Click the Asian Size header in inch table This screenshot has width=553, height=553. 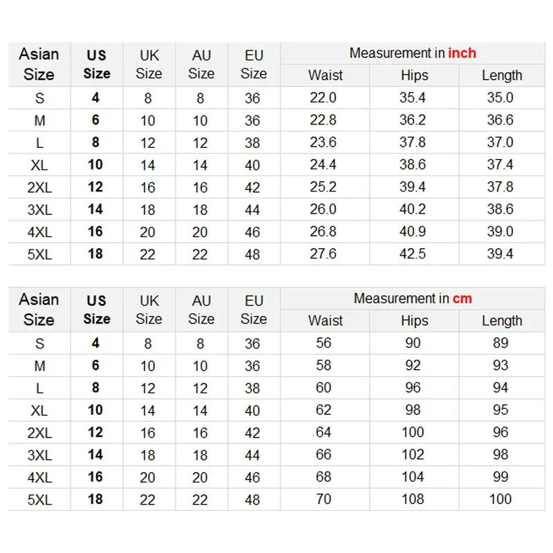click(39, 64)
